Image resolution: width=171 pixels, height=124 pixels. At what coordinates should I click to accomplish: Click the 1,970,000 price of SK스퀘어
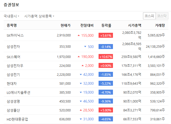pos(64,57)
